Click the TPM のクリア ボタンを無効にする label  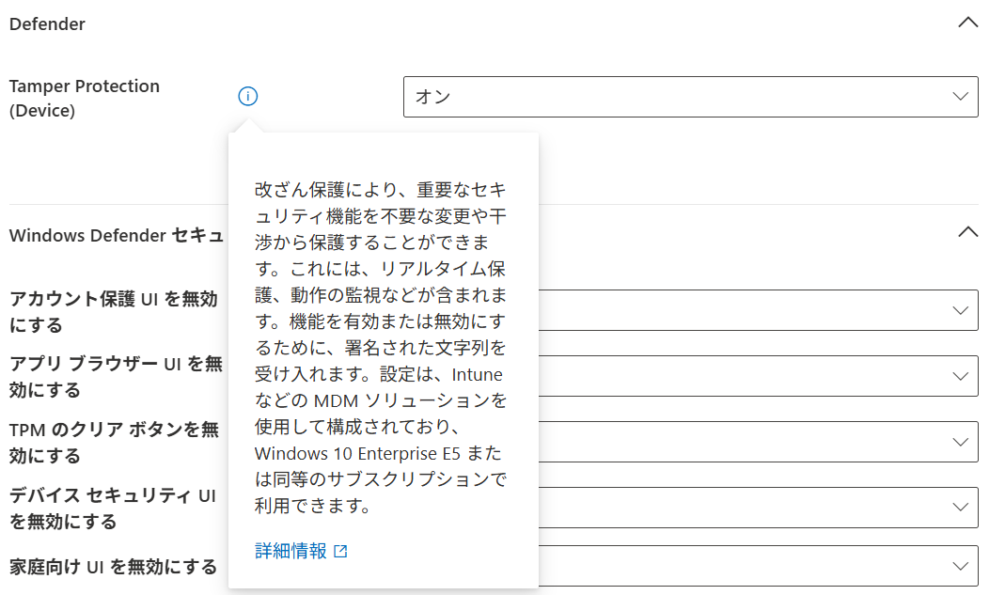pyautogui.click(x=111, y=441)
